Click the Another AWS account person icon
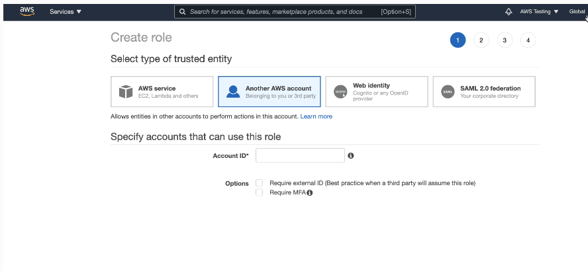Screen dimensions: 588x271 233,91
